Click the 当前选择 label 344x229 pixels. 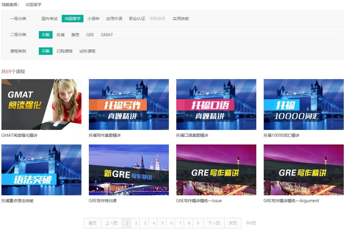pos(10,5)
